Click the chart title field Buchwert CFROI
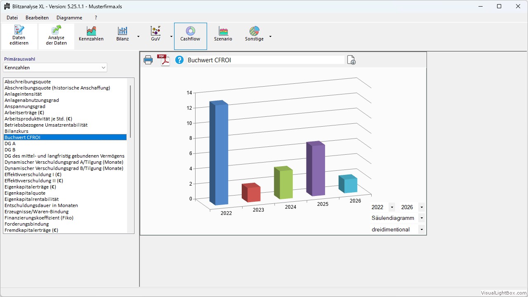The image size is (528, 297). (266, 60)
